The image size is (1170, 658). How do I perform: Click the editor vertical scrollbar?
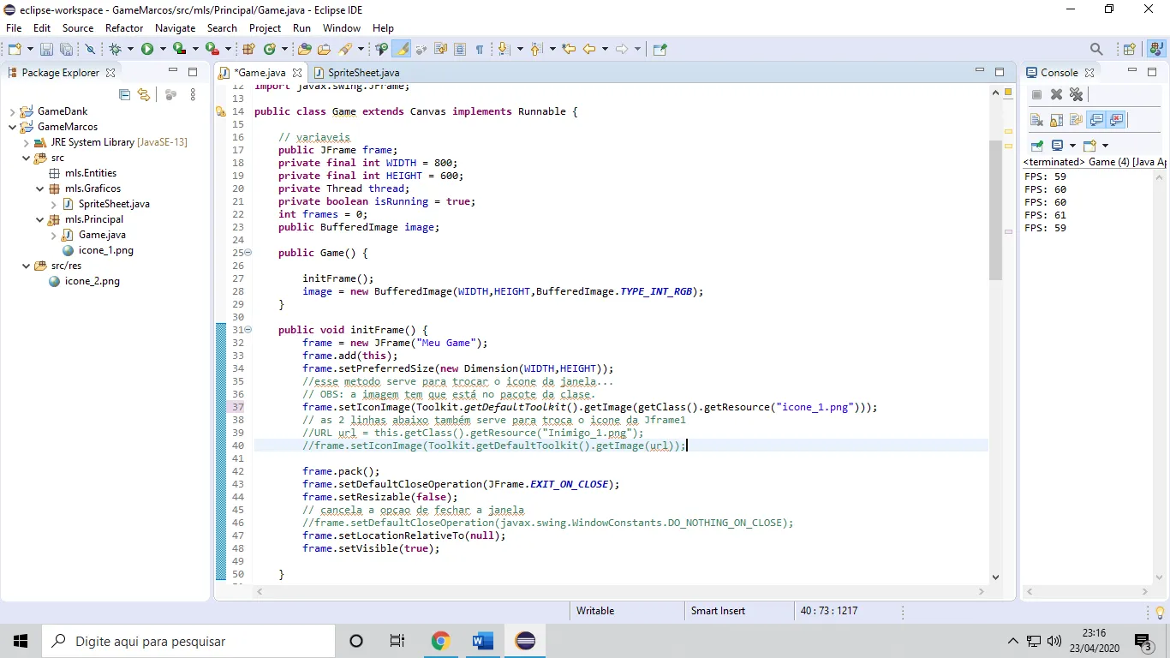pyautogui.click(x=995, y=210)
